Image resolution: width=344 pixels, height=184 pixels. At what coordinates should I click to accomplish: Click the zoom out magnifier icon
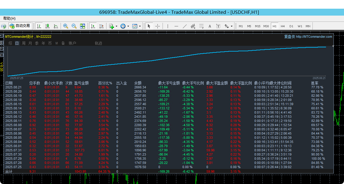click(74, 26)
